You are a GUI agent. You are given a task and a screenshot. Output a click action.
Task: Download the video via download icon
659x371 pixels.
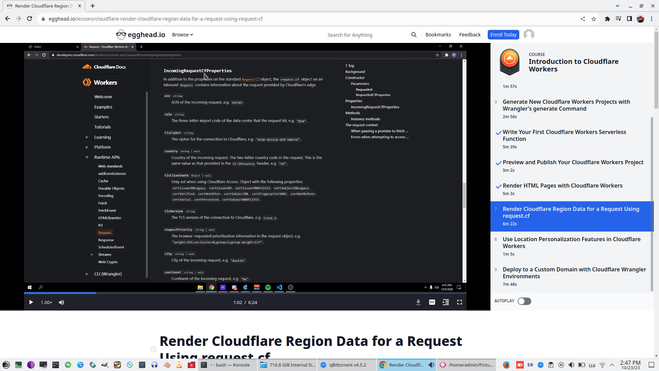[x=418, y=302]
